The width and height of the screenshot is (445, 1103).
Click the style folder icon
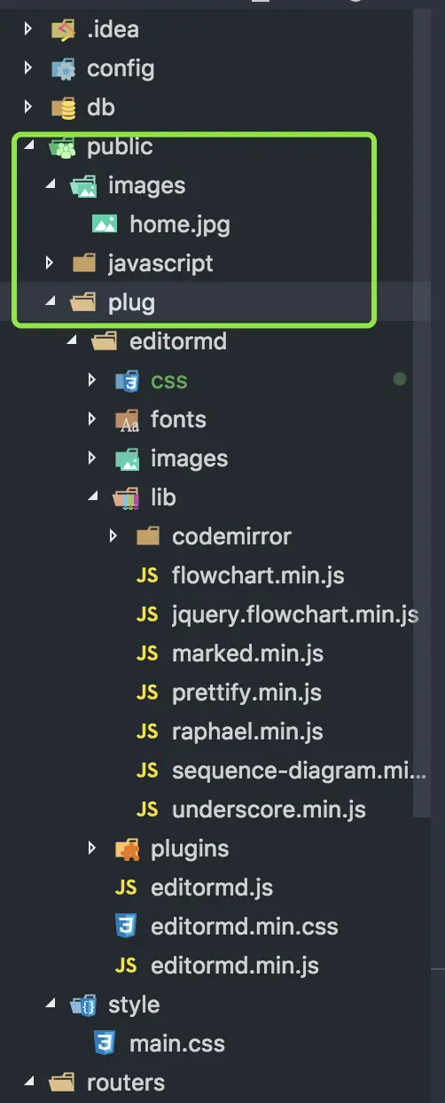tap(84, 1005)
